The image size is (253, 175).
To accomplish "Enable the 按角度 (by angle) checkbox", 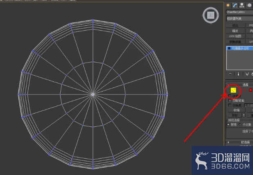I will [x=230, y=105].
